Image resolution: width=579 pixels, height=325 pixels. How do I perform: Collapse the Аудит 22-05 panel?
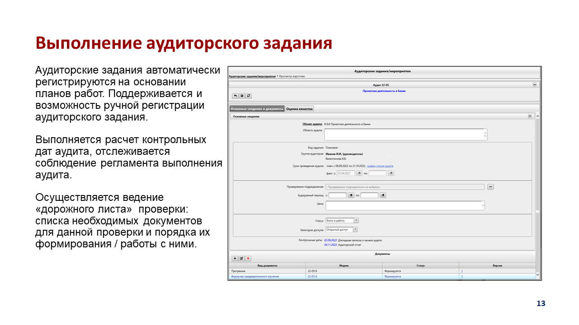click(534, 84)
